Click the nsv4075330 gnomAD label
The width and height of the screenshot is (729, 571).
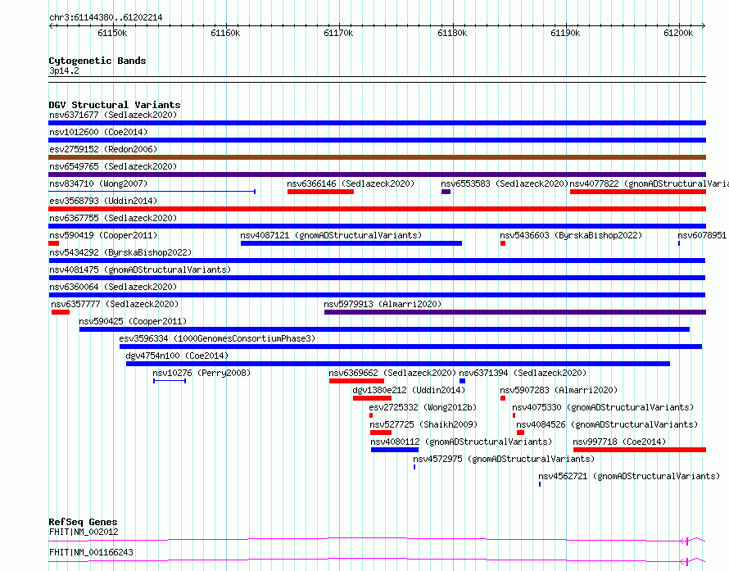[603, 407]
